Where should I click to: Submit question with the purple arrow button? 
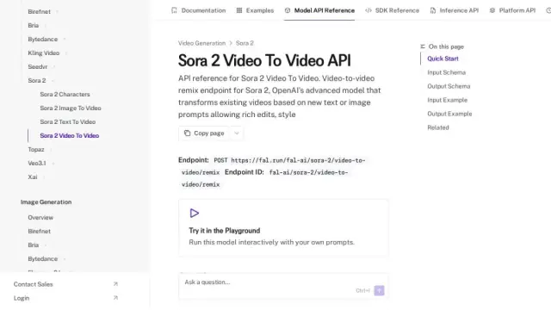click(379, 290)
